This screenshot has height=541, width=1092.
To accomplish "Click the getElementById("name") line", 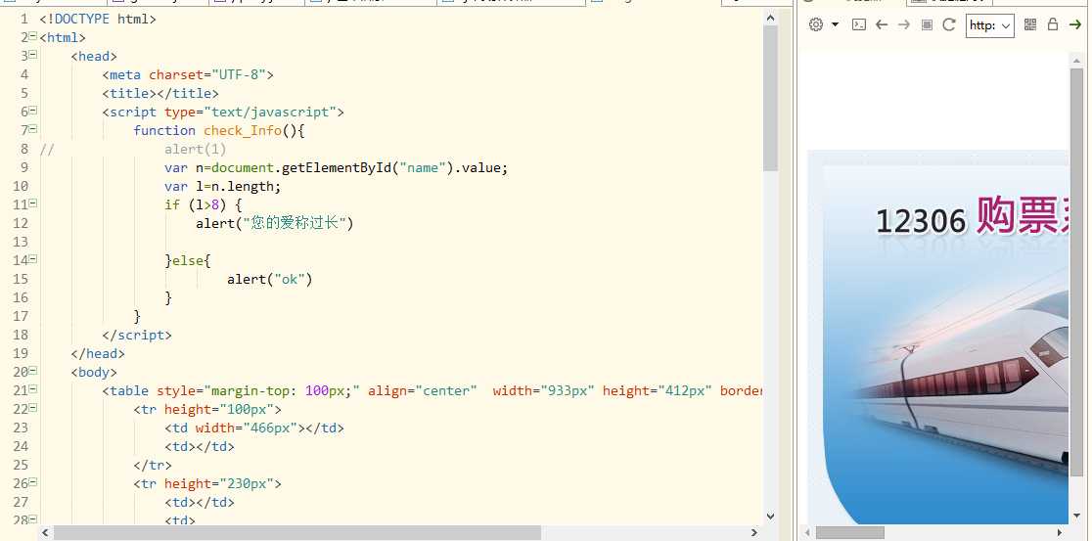I will (x=337, y=168).
